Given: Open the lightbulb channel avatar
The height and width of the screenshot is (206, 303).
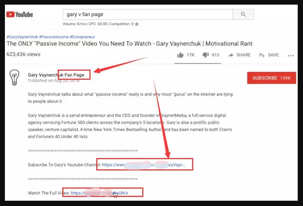Looking at the screenshot, I should (14, 77).
